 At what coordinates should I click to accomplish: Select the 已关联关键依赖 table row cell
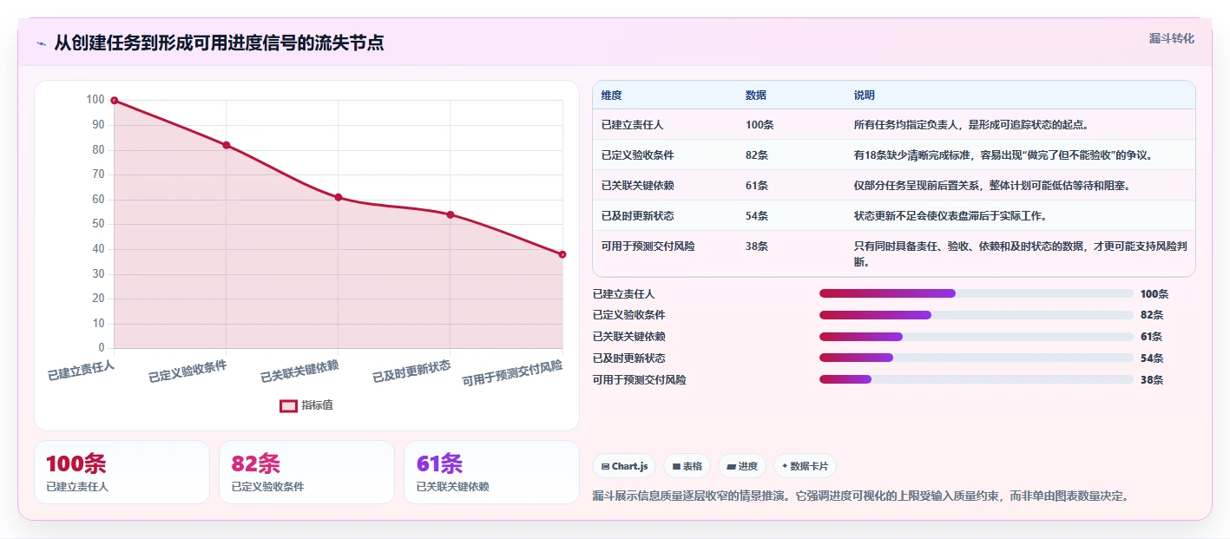(x=665, y=186)
